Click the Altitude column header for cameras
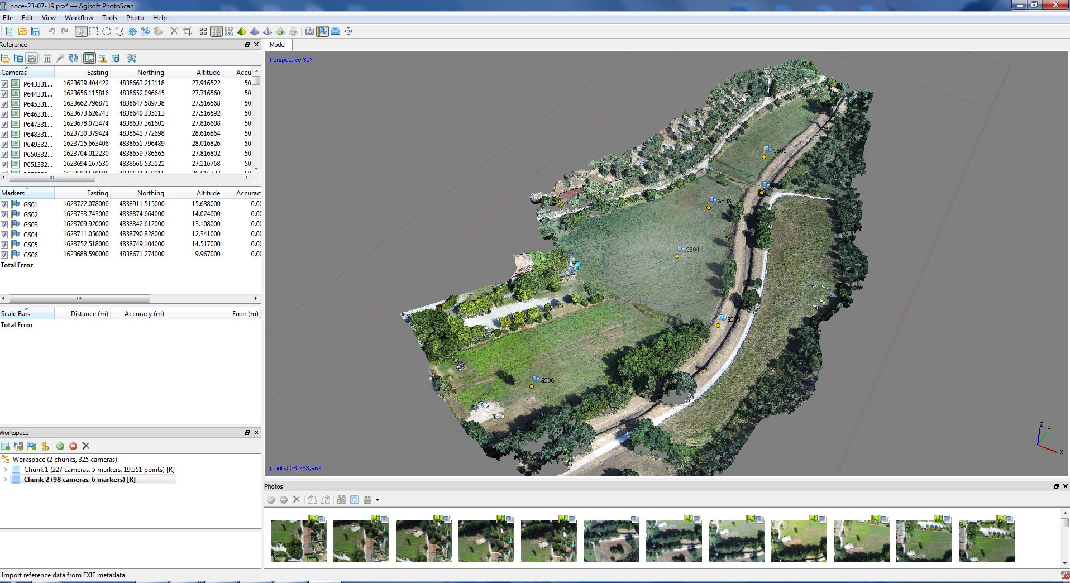Screen dimensions: 1070x583 coord(208,73)
